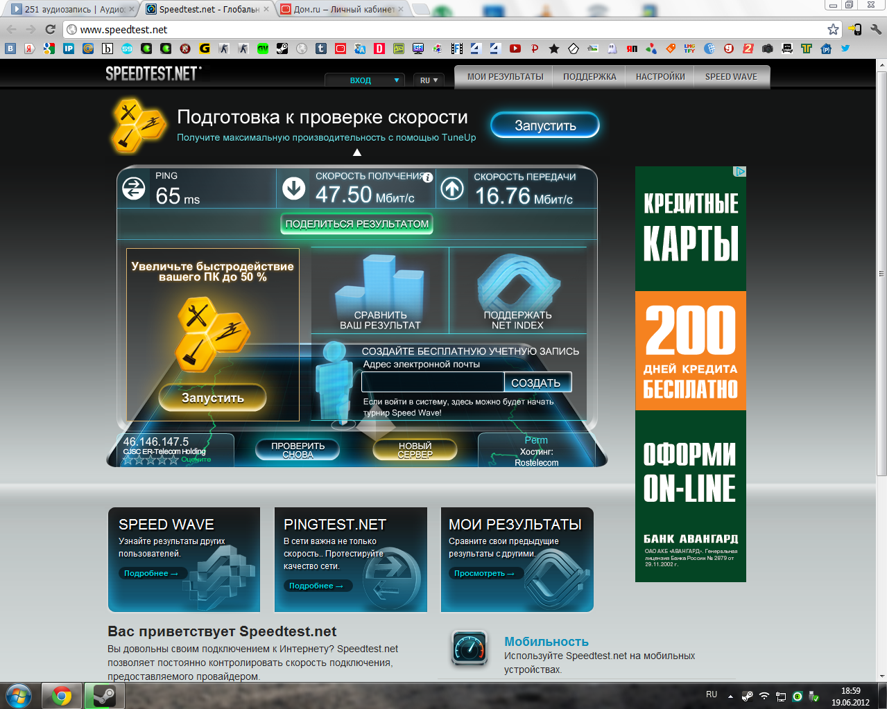The image size is (887, 709).
Task: Rate the ISP using the star rating
Action: pyautogui.click(x=150, y=459)
